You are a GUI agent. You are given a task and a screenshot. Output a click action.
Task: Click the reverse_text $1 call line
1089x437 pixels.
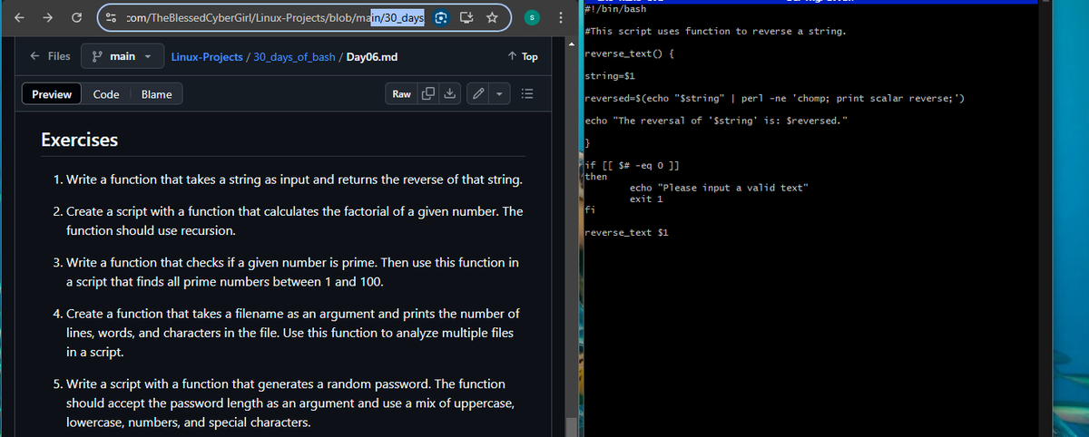tap(627, 232)
